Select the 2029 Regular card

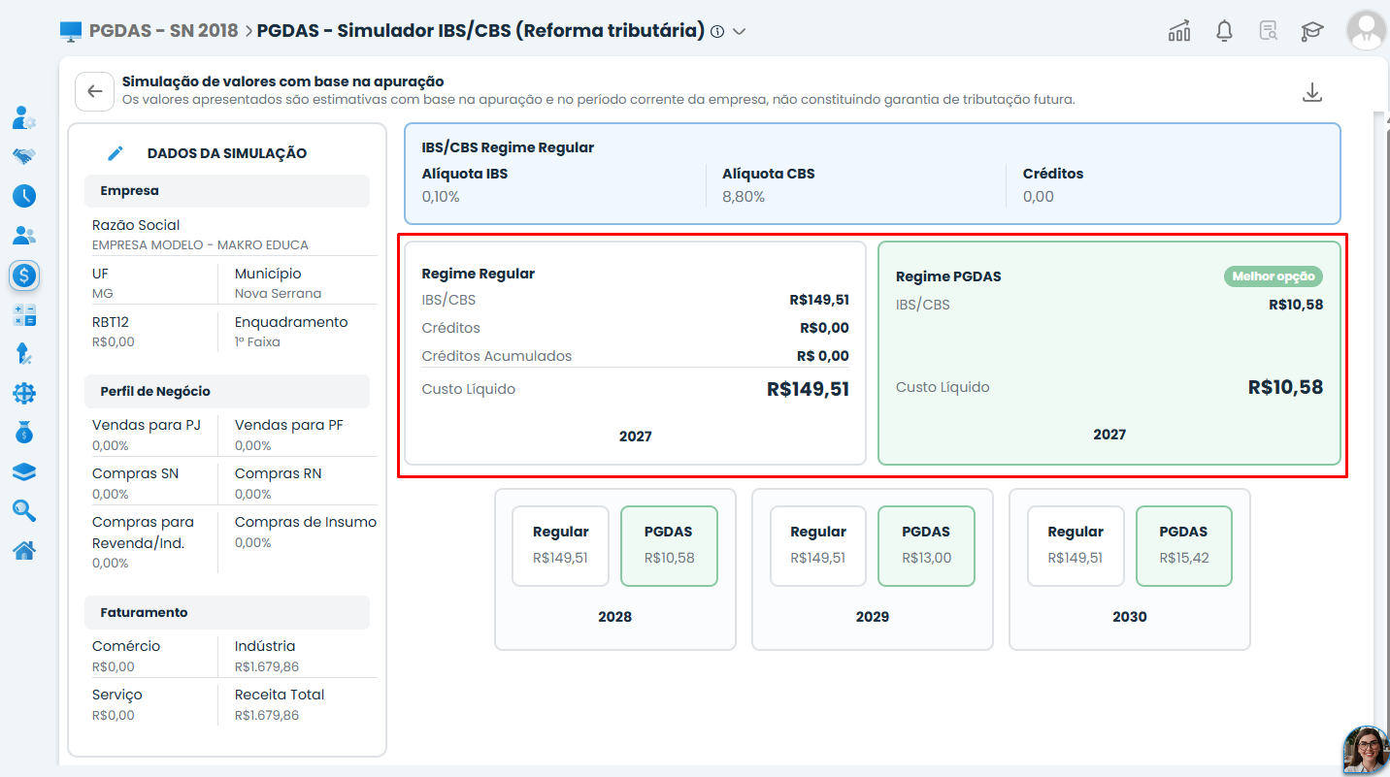(818, 546)
